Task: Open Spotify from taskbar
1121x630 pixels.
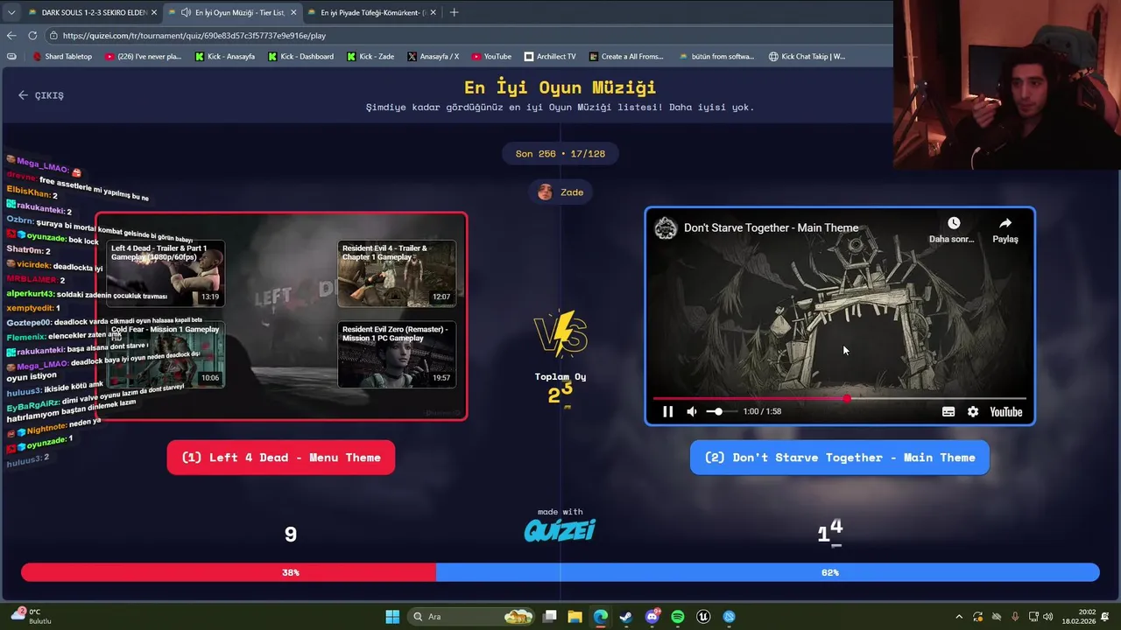Action: [677, 617]
